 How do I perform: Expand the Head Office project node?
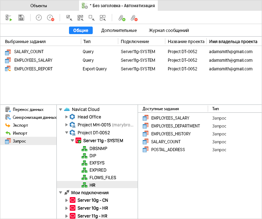click(66, 117)
